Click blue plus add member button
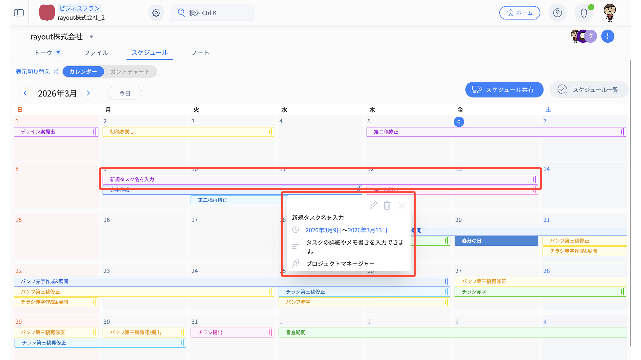 [x=608, y=36]
